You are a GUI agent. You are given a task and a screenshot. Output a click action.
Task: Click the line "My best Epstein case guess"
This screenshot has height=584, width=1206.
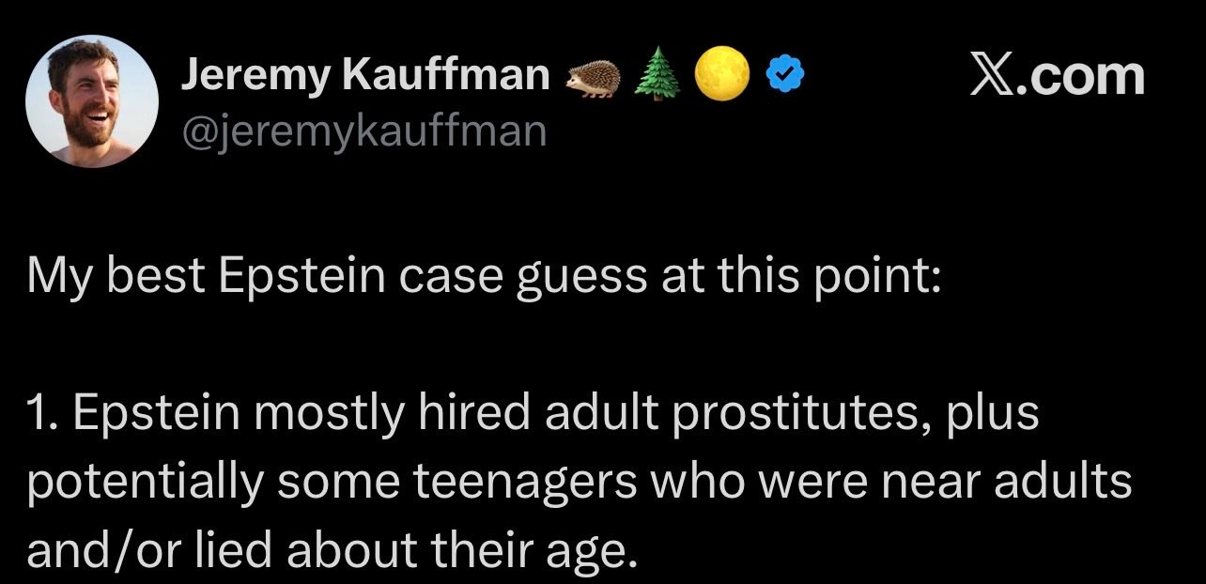483,279
